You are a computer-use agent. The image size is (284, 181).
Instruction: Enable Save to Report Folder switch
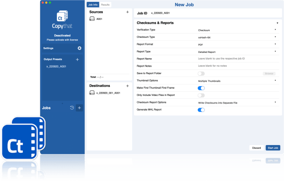[x=201, y=74]
